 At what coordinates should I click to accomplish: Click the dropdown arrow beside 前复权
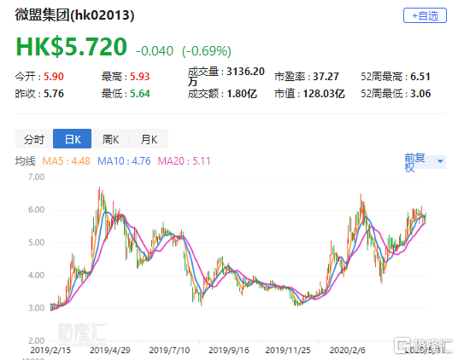pyautogui.click(x=440, y=161)
